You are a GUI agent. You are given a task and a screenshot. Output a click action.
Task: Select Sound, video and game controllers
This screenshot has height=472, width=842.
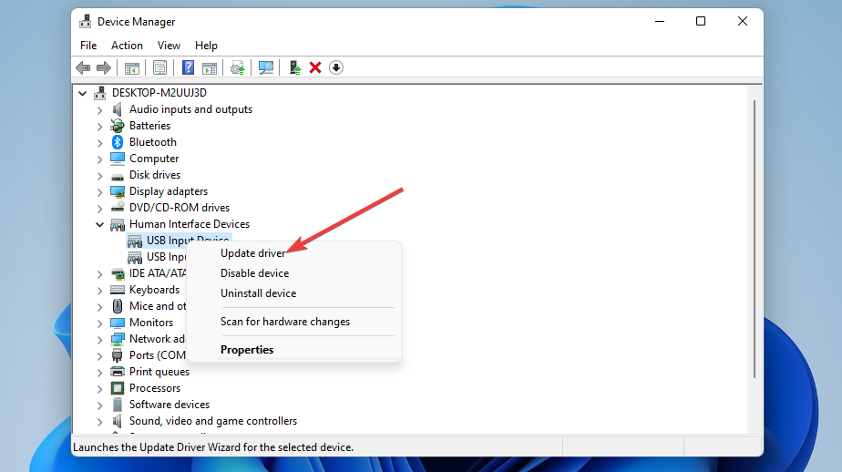(212, 421)
